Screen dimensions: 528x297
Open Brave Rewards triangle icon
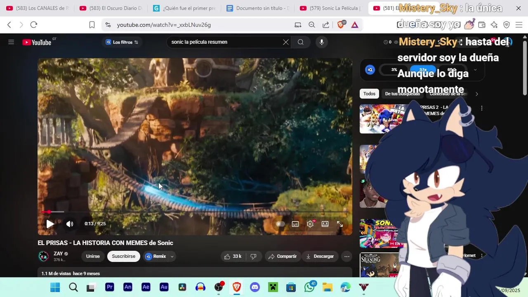(355, 25)
